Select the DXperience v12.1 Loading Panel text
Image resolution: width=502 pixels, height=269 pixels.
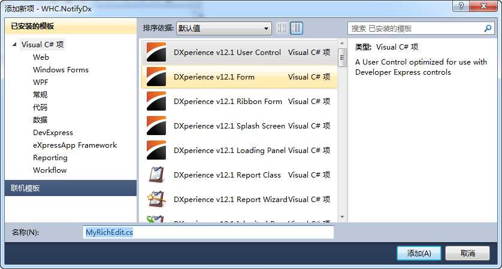pos(229,150)
